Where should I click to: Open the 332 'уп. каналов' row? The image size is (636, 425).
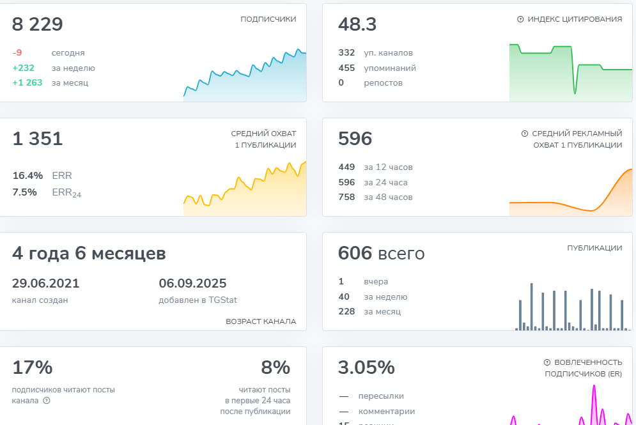tap(375, 52)
